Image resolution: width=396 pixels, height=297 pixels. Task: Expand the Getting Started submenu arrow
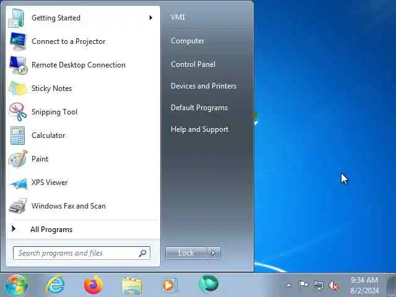point(151,18)
